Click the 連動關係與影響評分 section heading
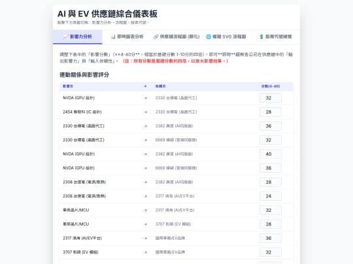The height and width of the screenshot is (264, 353). click(x=84, y=75)
